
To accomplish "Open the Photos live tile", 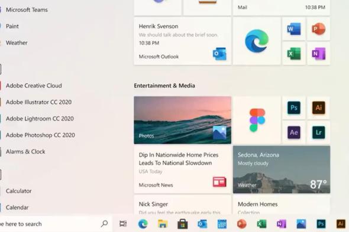I will (183, 120).
